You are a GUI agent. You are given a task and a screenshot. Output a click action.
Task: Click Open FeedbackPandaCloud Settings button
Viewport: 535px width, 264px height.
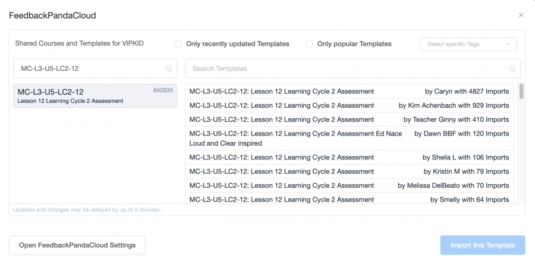(x=77, y=245)
